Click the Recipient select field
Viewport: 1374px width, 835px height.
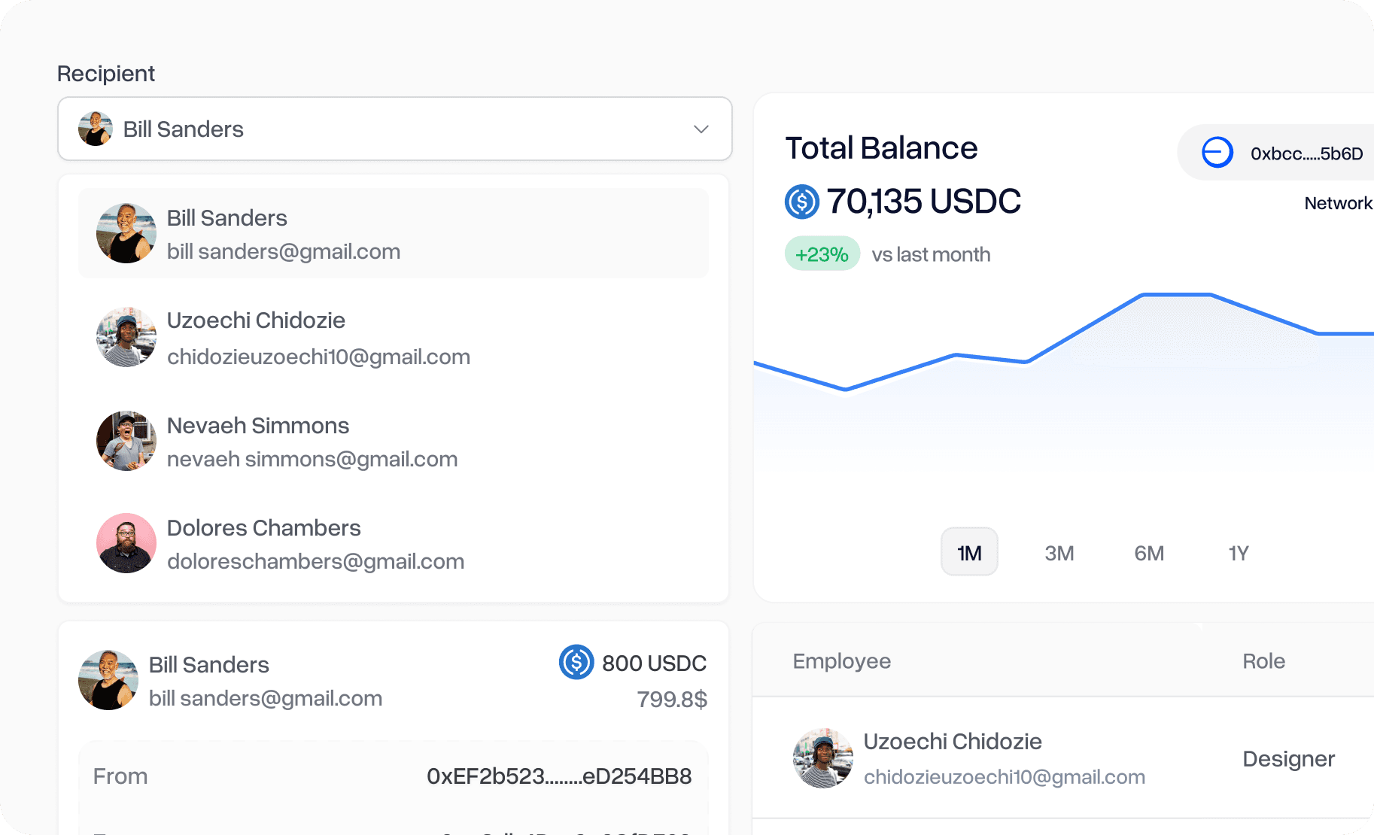click(x=395, y=129)
